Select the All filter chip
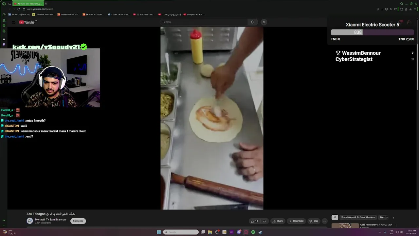Image resolution: width=419 pixels, height=236 pixels. 335,217
